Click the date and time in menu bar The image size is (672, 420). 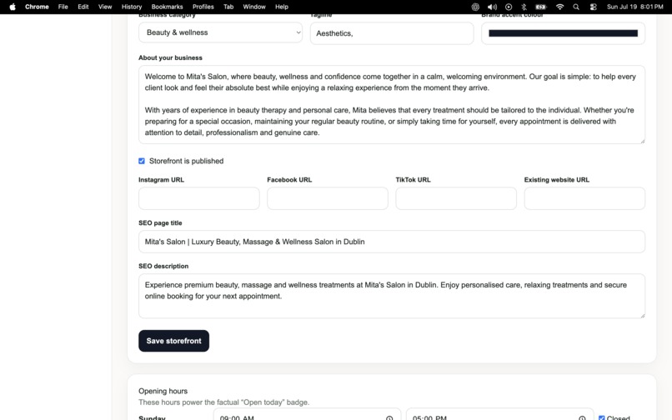point(634,7)
